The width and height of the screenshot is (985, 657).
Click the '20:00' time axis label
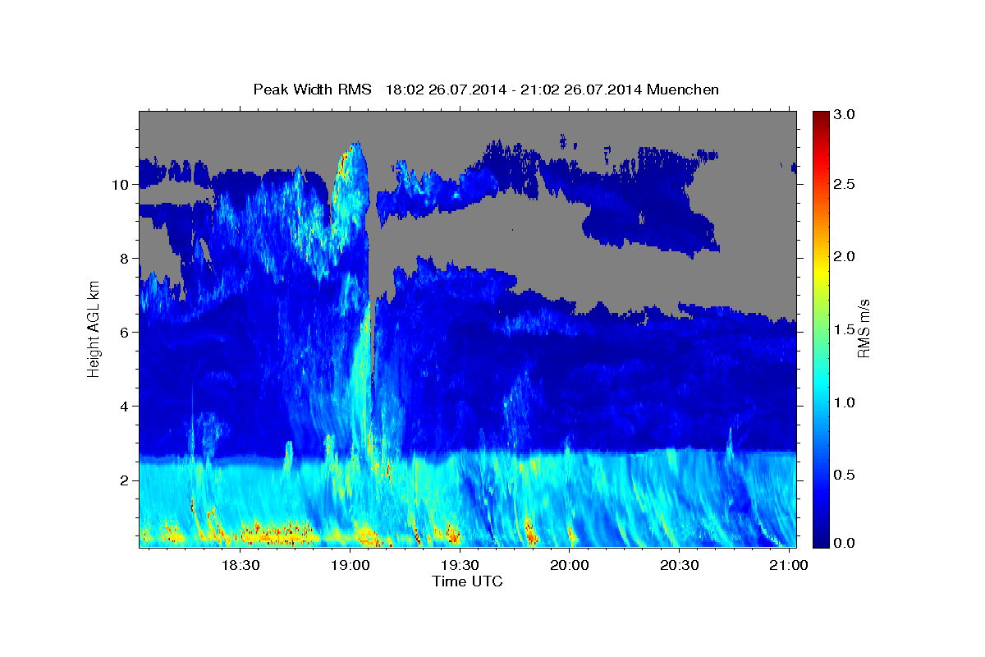click(570, 566)
